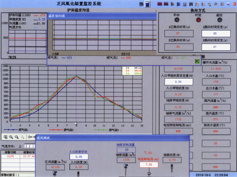
Task: Click the first red chart icon in toolbar
Action: point(160,4)
